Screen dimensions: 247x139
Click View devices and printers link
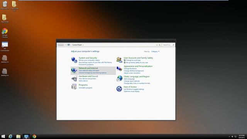(88, 78)
